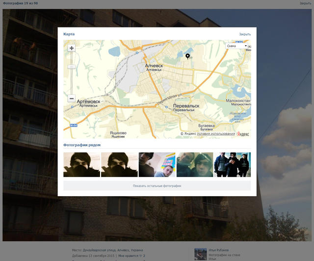Open fourth nearby selfie thumbnail
This screenshot has height=261, width=314.
(x=195, y=165)
